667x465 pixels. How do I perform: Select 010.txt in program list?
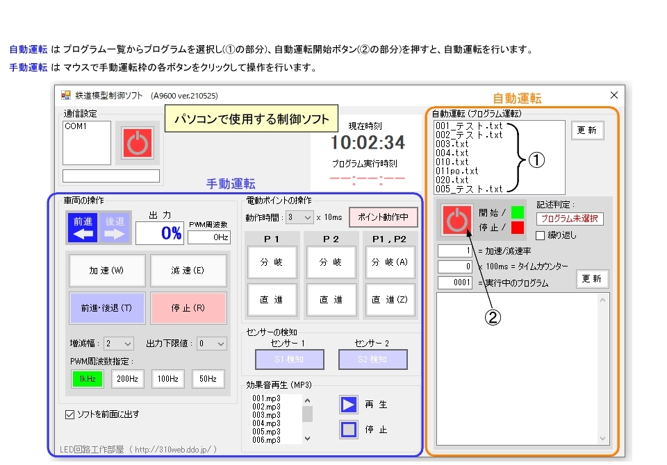click(x=452, y=162)
